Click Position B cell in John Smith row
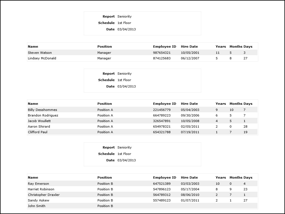285x214 pixels. 105,206
